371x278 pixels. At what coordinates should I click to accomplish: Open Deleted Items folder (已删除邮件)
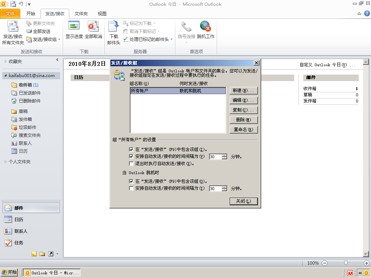[x=26, y=101]
